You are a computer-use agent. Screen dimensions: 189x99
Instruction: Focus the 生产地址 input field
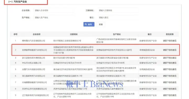[x=54, y=17]
